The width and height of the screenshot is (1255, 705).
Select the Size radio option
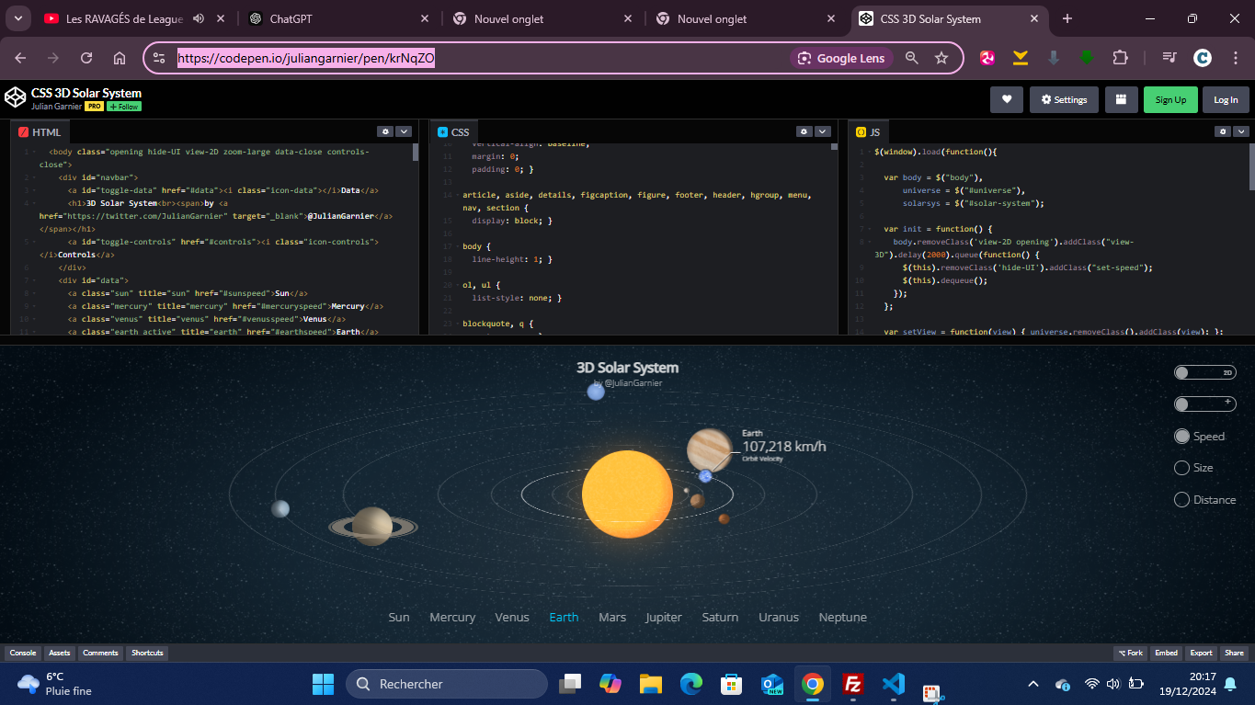(1182, 468)
